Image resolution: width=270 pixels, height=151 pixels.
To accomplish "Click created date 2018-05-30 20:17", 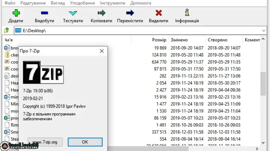I will pyautogui.click(x=224, y=83).
